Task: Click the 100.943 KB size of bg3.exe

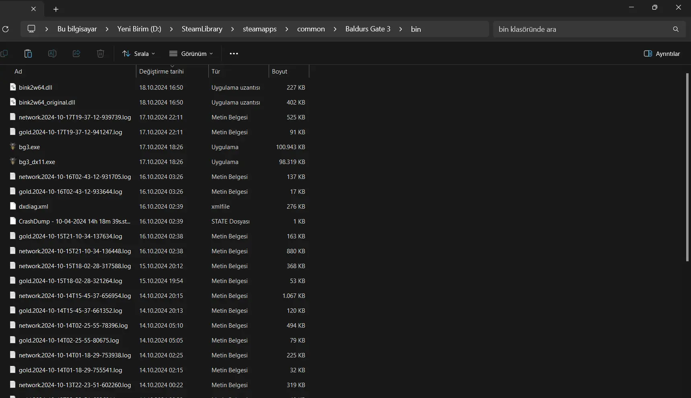Action: coord(290,147)
